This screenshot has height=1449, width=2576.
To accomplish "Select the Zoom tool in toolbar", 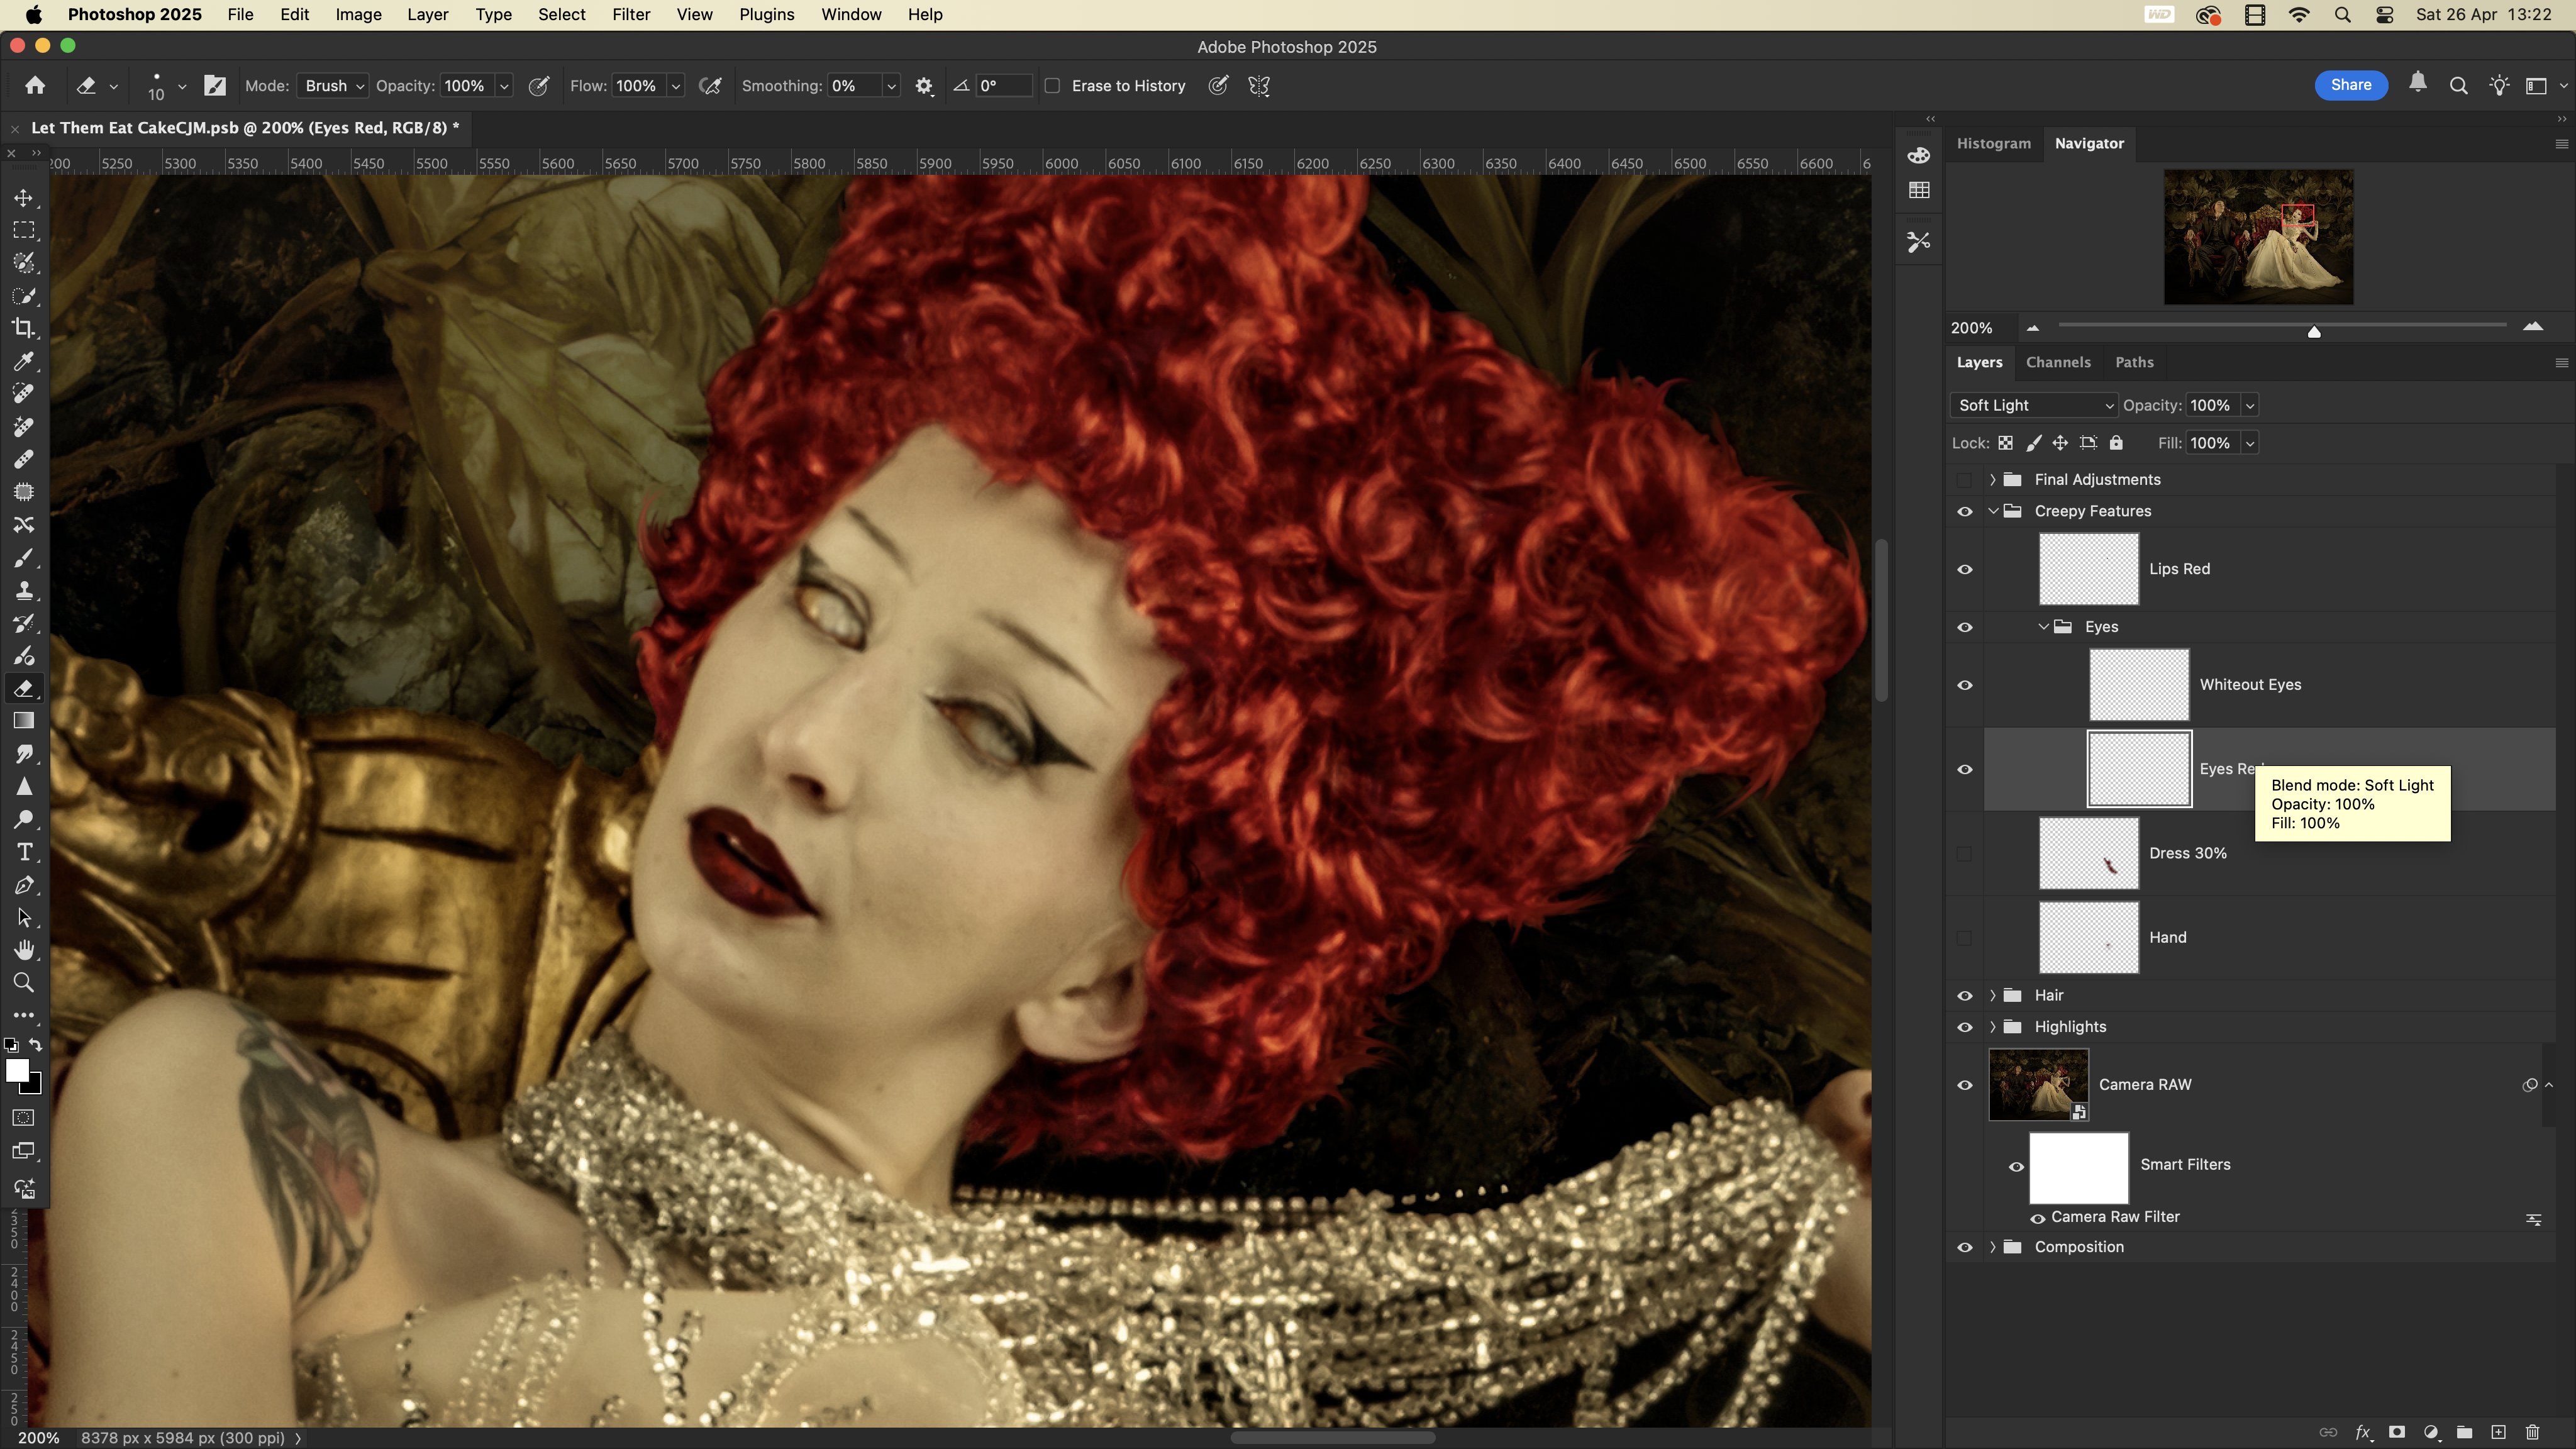I will coord(24,983).
